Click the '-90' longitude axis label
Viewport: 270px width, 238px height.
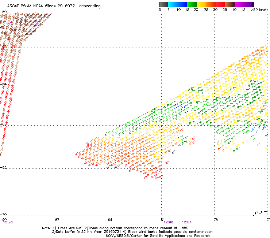(x=3, y=220)
